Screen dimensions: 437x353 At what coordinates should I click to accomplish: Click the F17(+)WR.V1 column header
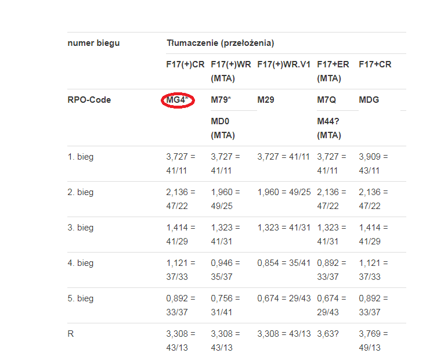tap(284, 64)
